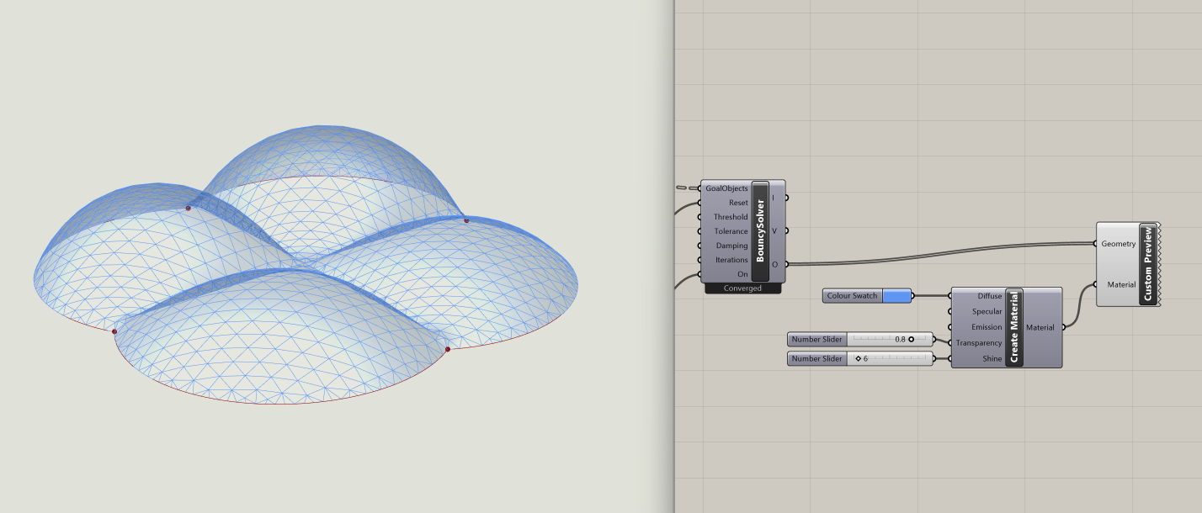The height and width of the screenshot is (513, 1202).
Task: Click the Shine number slider handle
Action: [859, 358]
